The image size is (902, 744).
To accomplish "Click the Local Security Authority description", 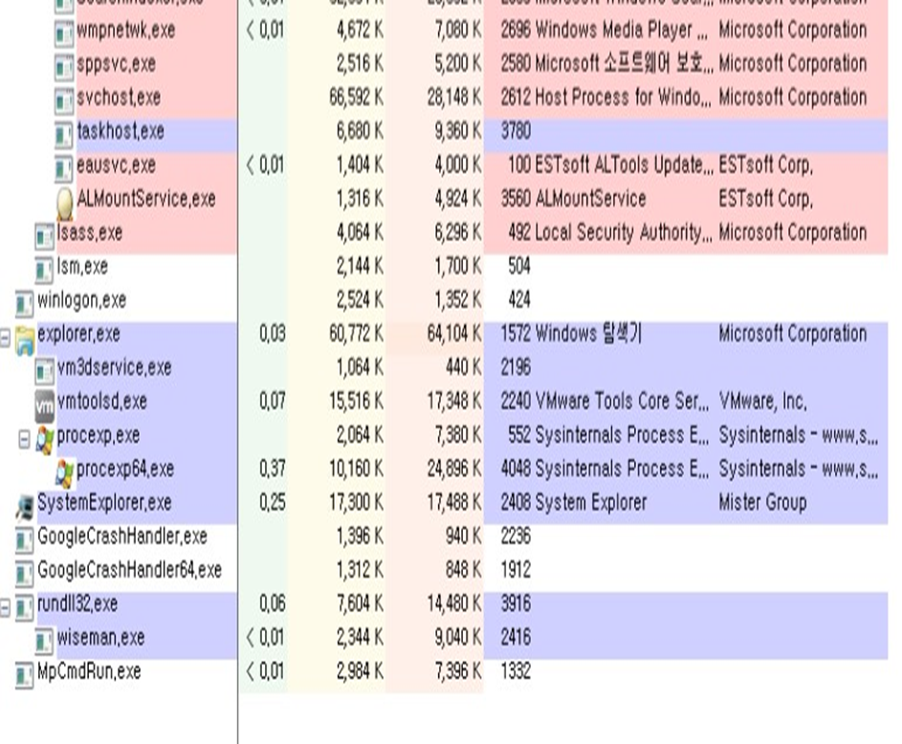I will pyautogui.click(x=624, y=233).
